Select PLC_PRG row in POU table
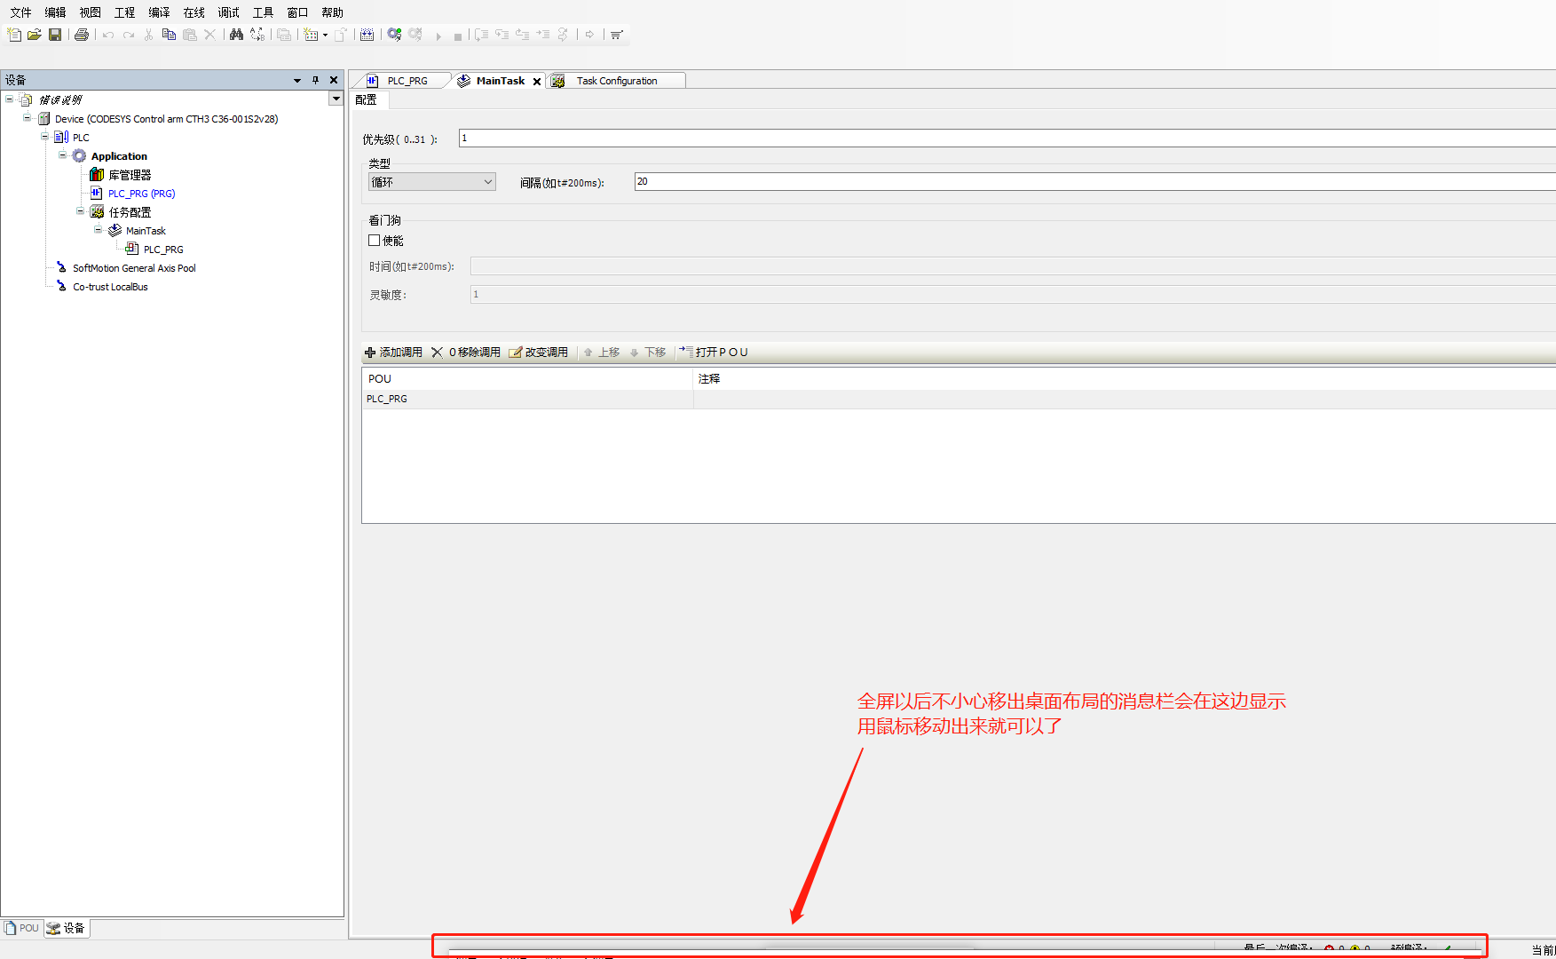This screenshot has width=1556, height=959. coord(959,400)
